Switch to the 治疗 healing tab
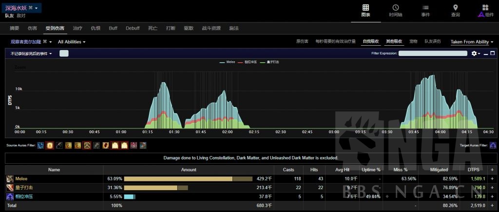Viewport: 499px width, 212px height. pyautogui.click(x=77, y=28)
